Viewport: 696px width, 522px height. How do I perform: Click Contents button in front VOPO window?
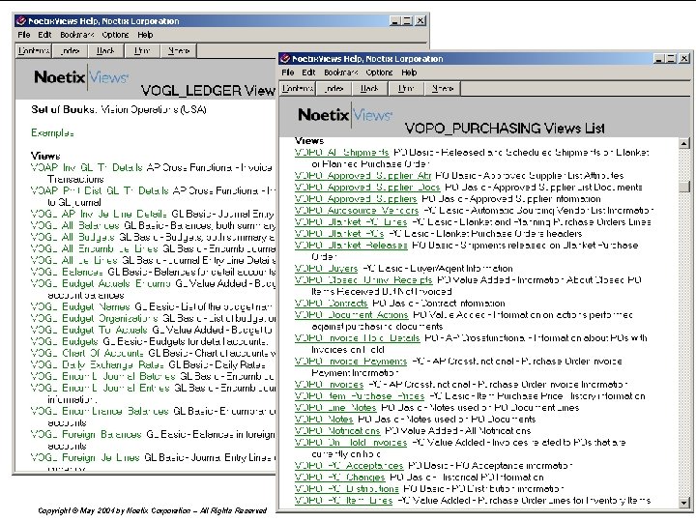[298, 89]
